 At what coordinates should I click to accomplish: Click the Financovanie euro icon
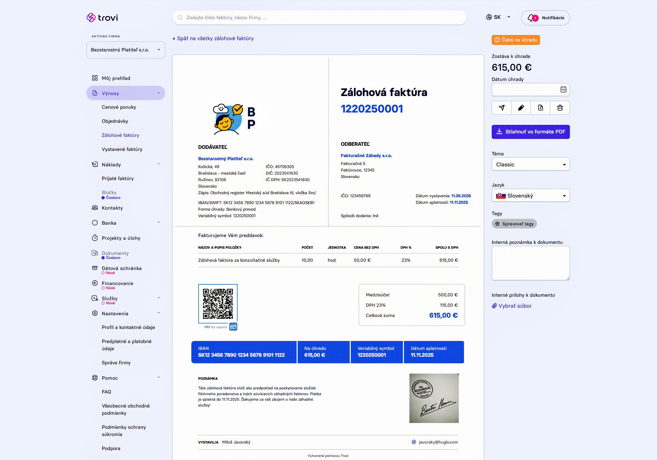pyautogui.click(x=95, y=283)
